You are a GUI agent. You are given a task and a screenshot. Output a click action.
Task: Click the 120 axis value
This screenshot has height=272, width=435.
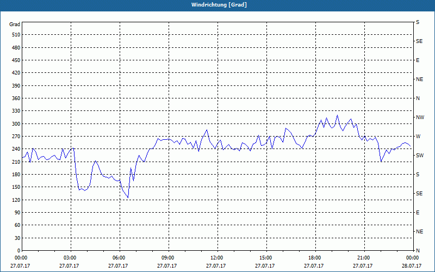pos(16,200)
